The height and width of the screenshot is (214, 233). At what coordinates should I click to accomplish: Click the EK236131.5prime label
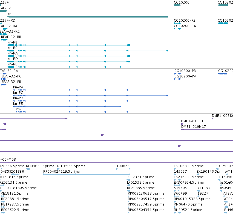tap(189, 177)
